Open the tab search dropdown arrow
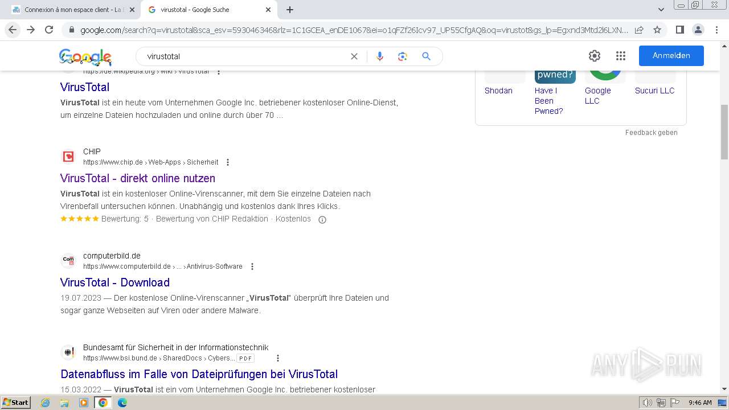Screen dimensions: 729x410 tap(661, 10)
